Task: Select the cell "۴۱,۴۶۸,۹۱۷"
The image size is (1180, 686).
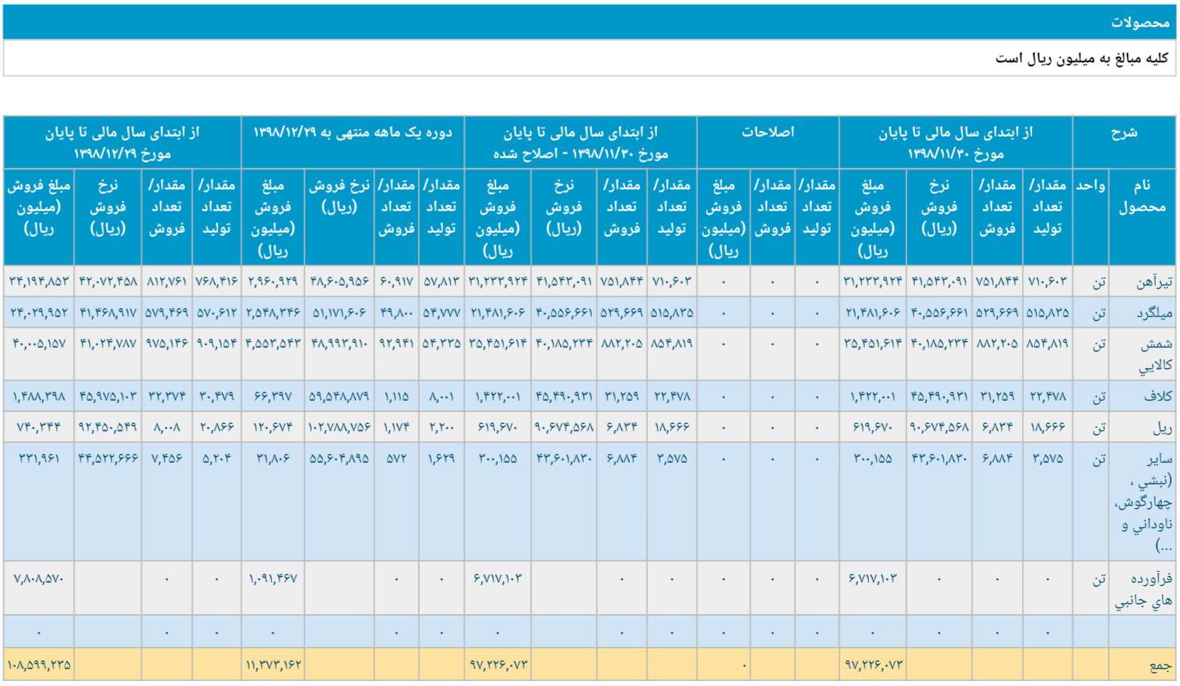Action: [x=108, y=313]
